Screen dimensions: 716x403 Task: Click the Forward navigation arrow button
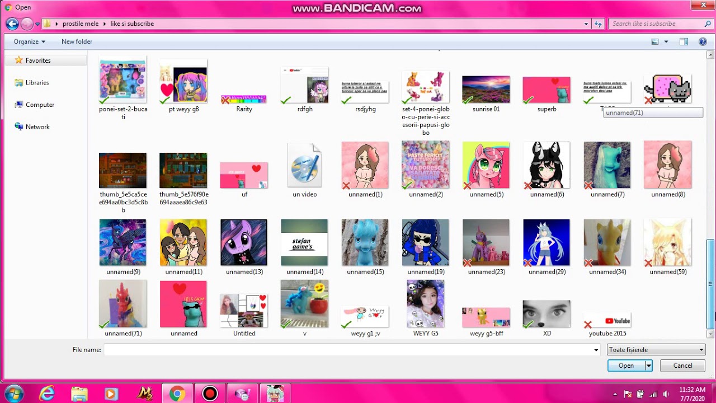(27, 24)
